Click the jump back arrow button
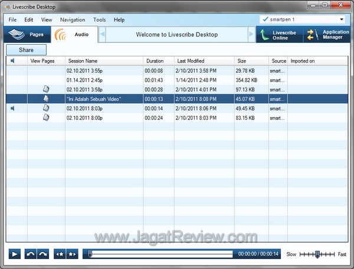This screenshot has width=354, height=269. pos(30,254)
